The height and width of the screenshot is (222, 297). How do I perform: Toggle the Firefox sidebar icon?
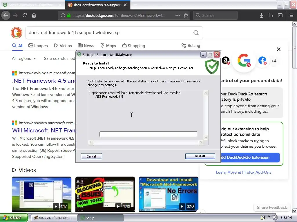pos(280,15)
